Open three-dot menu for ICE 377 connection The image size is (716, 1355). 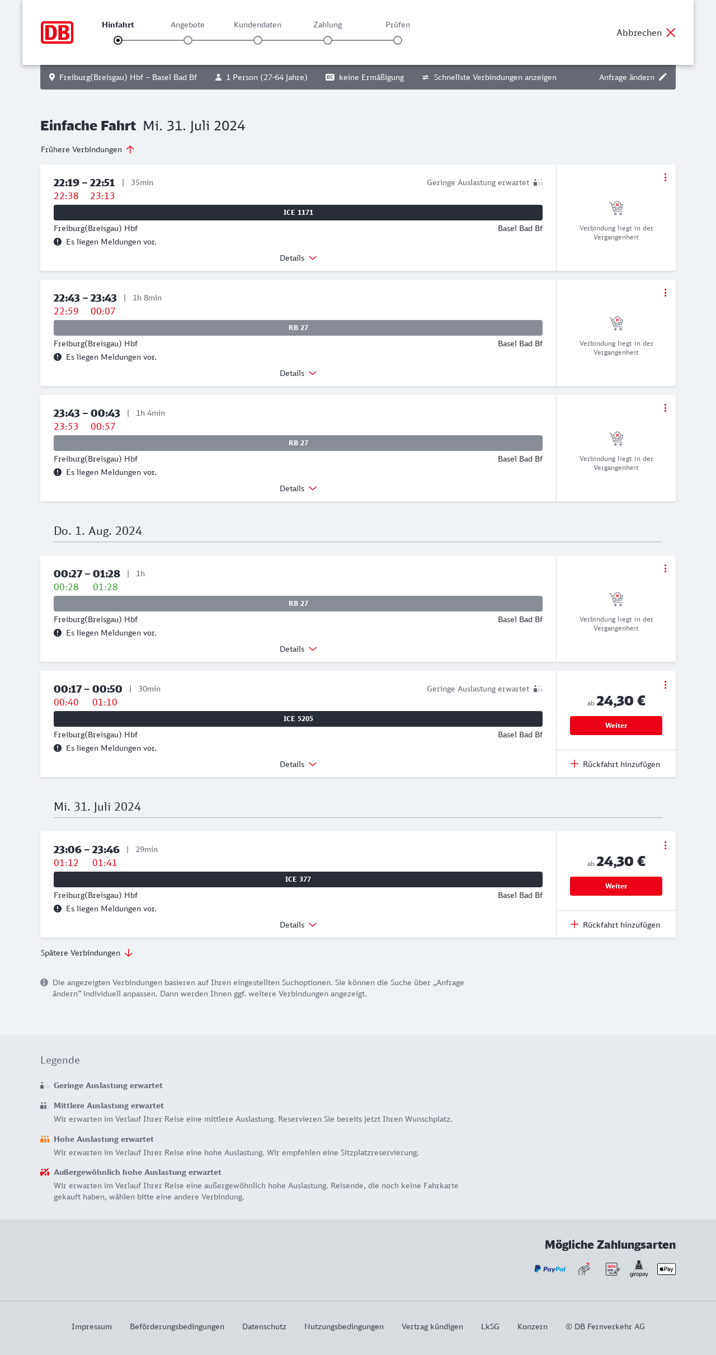point(665,845)
